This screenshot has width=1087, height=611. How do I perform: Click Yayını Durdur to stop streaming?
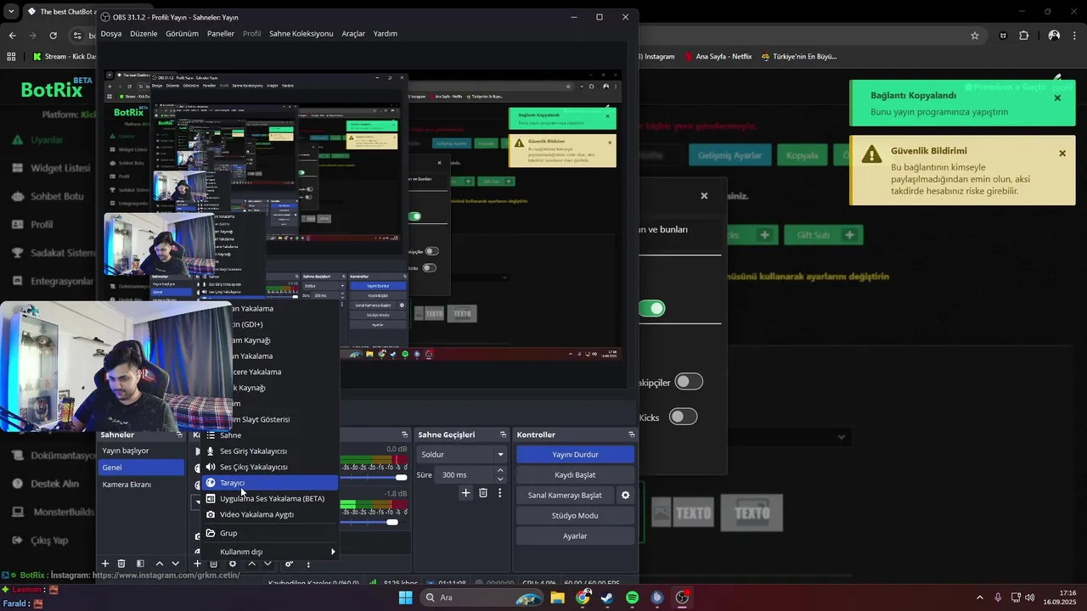tap(575, 454)
